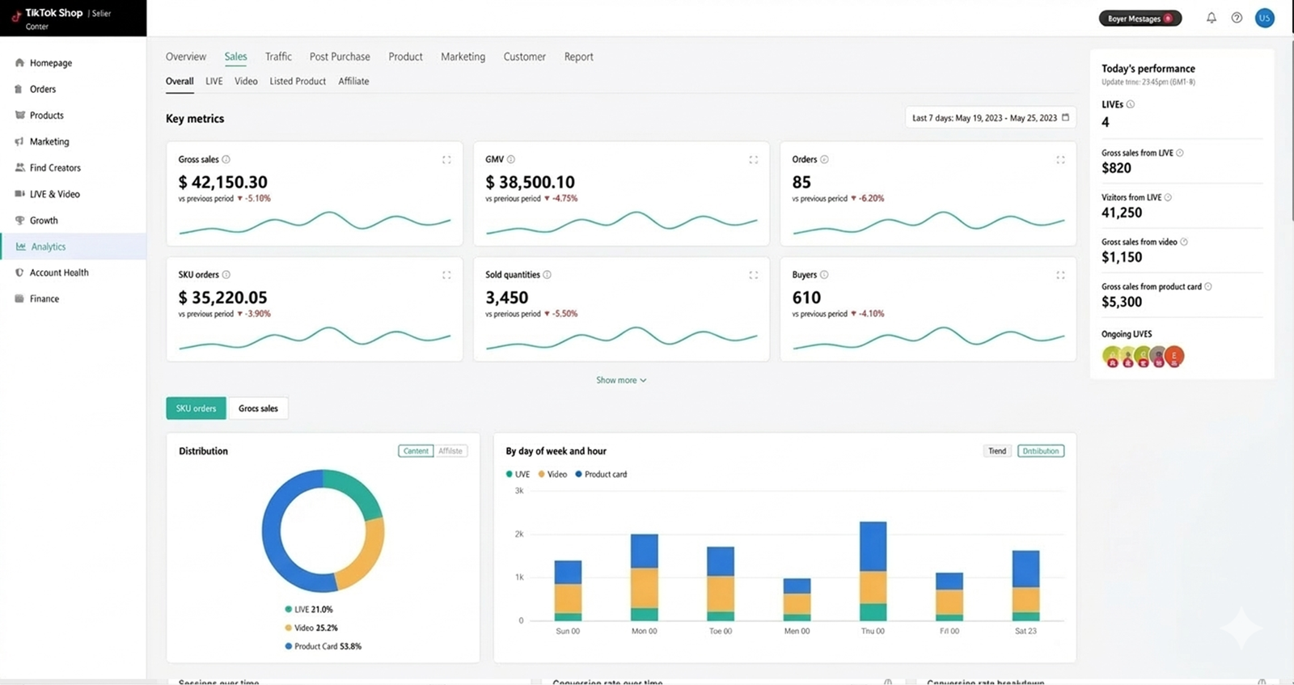The image size is (1294, 685).
Task: Click the info icon beside Sold quantities
Action: [548, 275]
